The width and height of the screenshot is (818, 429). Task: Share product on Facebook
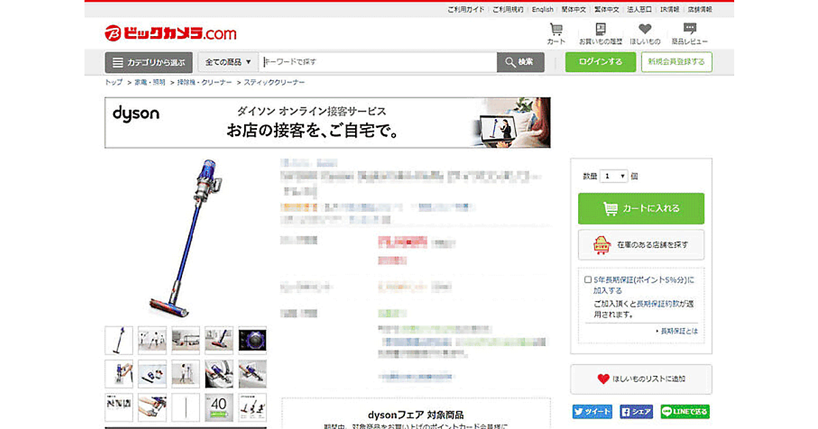tap(637, 412)
